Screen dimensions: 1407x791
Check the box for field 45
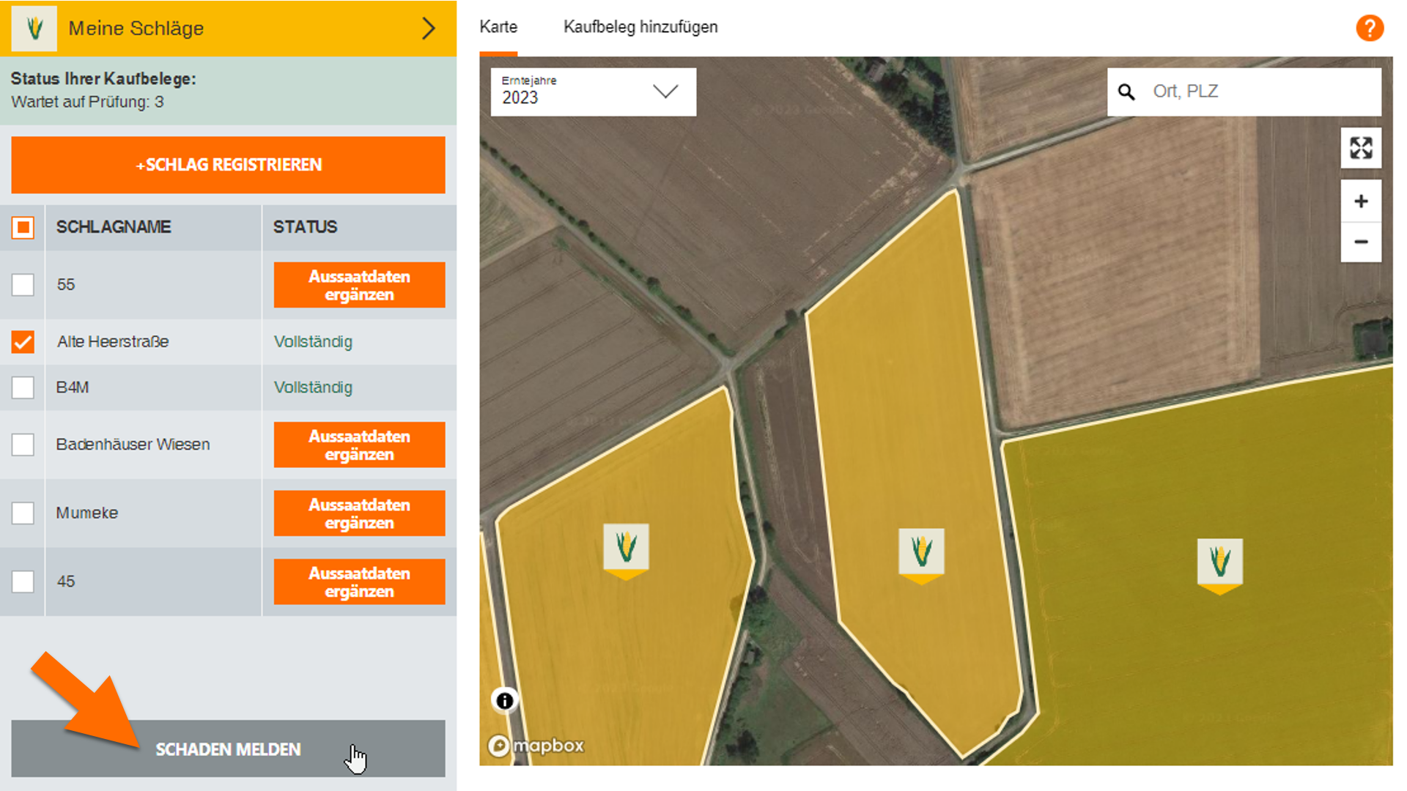click(x=23, y=582)
